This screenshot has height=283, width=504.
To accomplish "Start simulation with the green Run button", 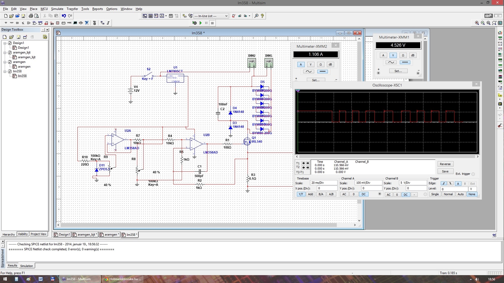I will 201,23.
